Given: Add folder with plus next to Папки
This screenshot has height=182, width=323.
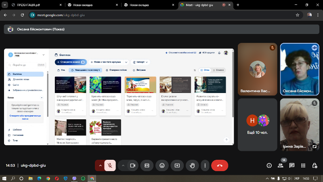Looking at the screenshot, I should (42, 97).
